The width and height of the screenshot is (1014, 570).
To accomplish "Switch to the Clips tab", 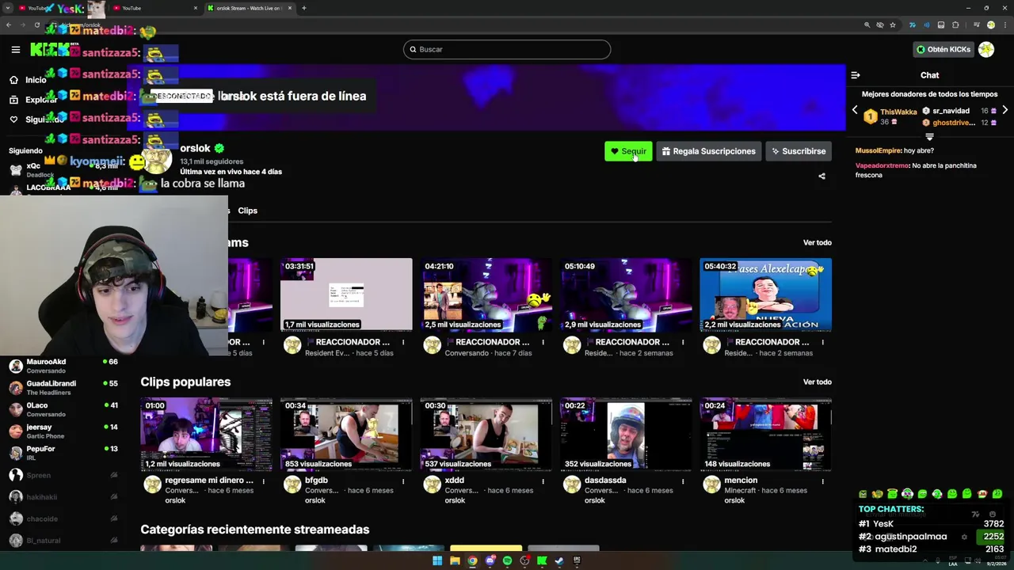I will 248,211.
